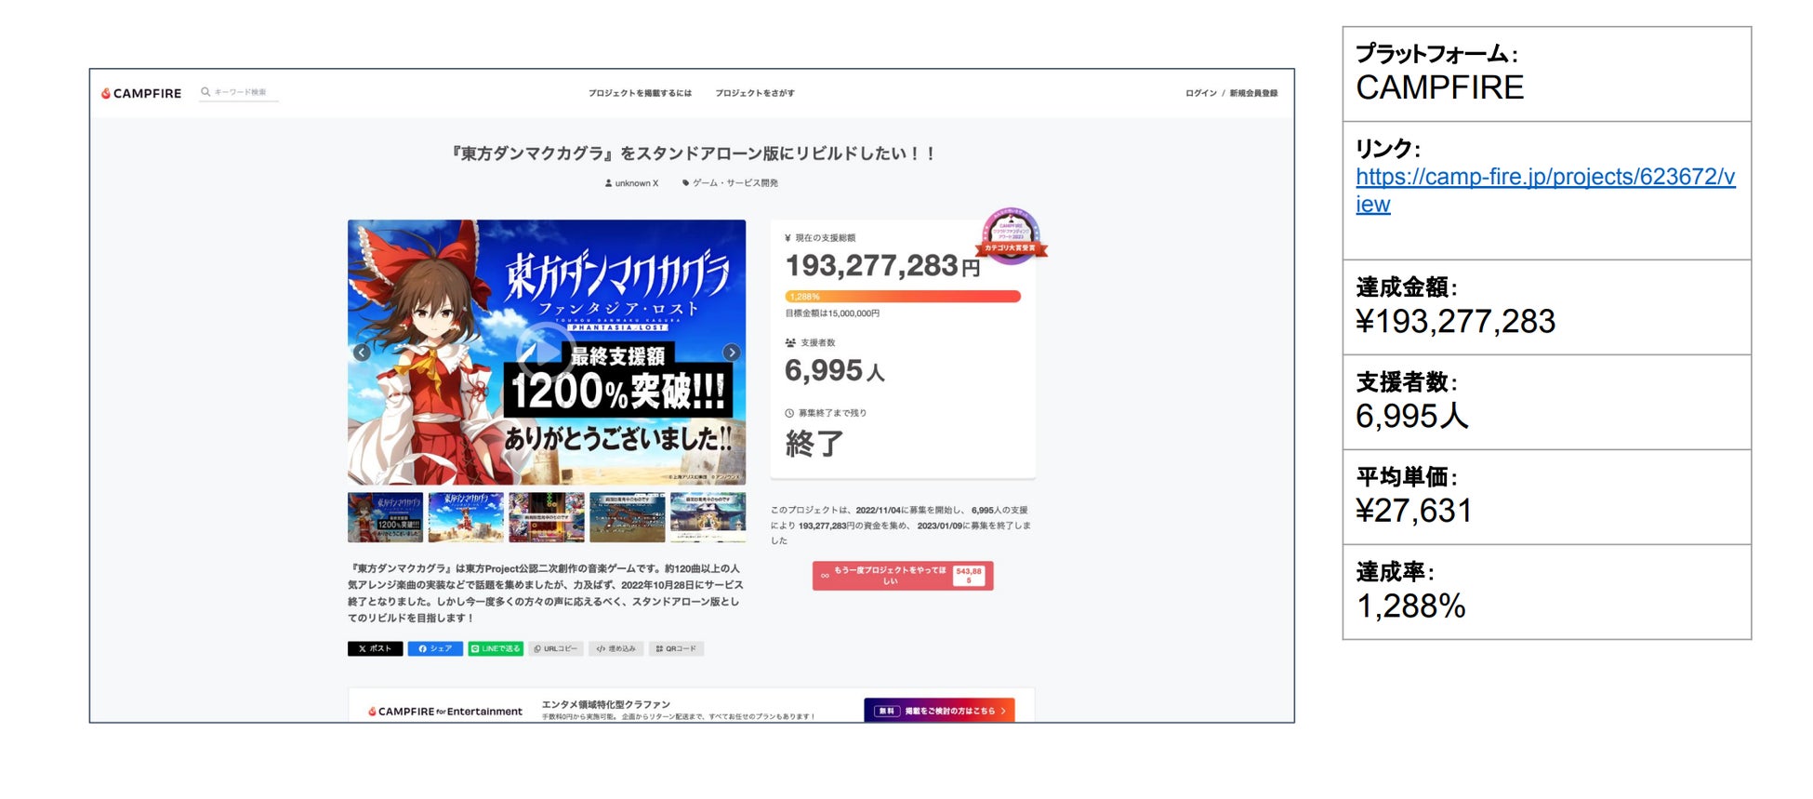Click the 1,288% funding progress bar
Image resolution: width=1813 pixels, height=799 pixels.
(x=903, y=297)
